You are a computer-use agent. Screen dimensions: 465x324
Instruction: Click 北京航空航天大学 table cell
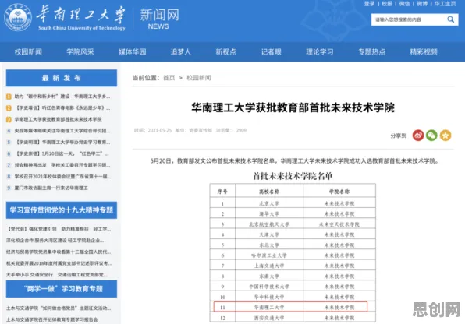(x=269, y=224)
